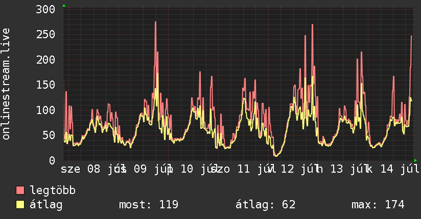
Task: Click the sze 08 date label
Action: point(80,169)
